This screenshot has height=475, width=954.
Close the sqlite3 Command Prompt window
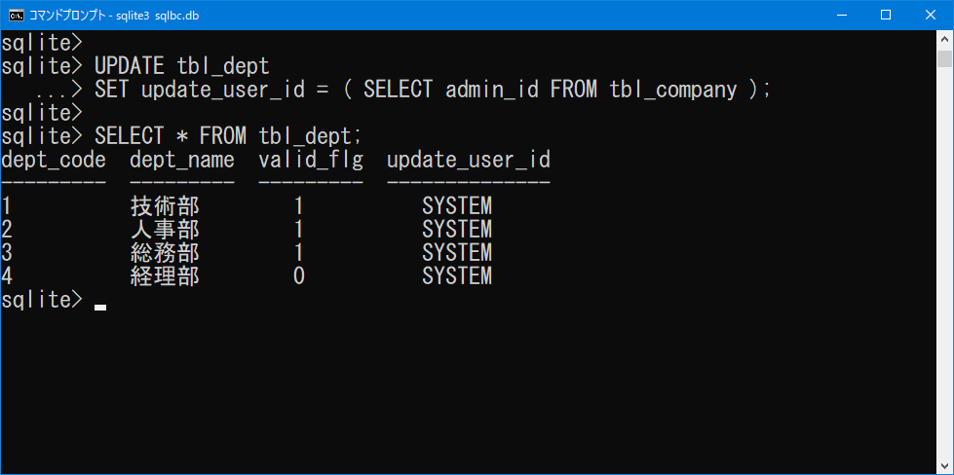click(931, 16)
